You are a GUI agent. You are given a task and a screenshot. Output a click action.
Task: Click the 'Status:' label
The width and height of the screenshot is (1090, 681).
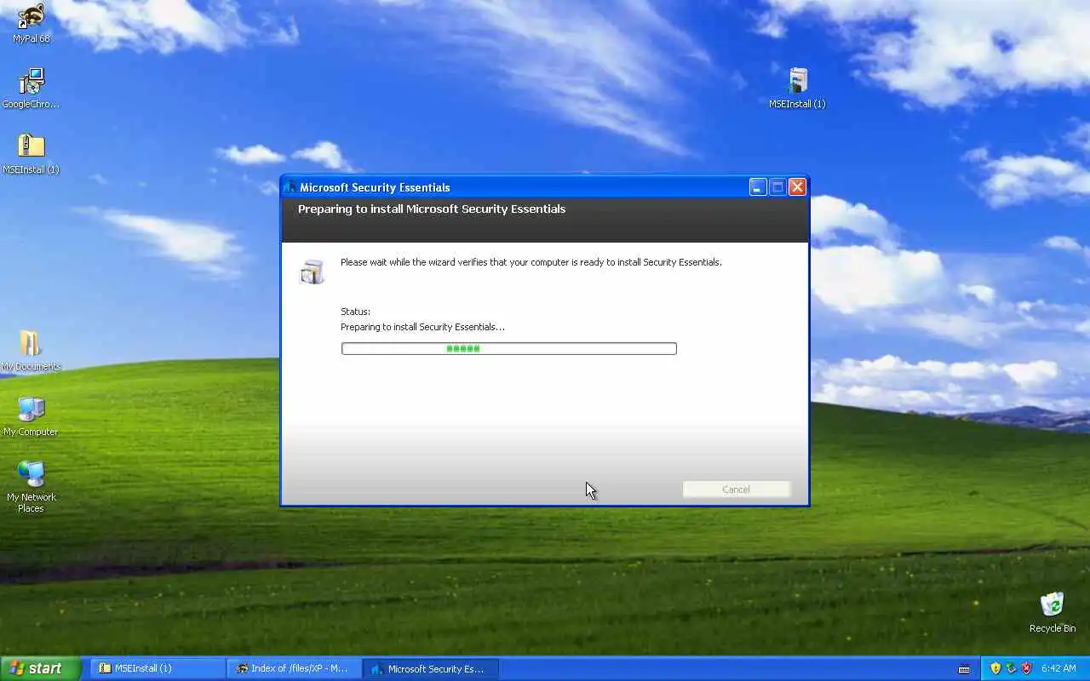[355, 312]
